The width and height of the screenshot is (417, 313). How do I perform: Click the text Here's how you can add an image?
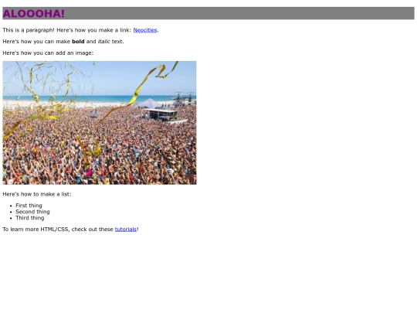click(48, 53)
